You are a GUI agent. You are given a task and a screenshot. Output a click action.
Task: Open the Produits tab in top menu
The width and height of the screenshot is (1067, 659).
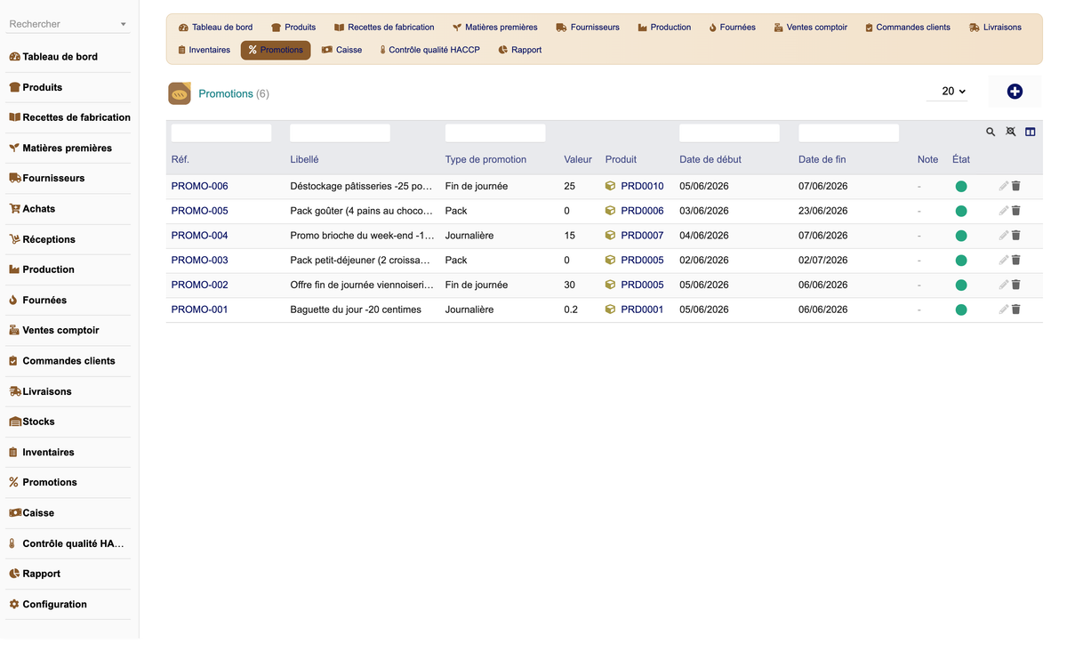click(293, 28)
